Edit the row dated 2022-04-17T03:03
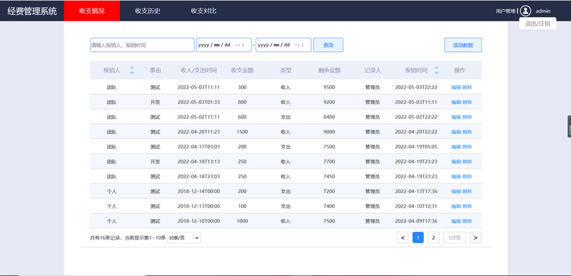This screenshot has width=571, height=276. pyautogui.click(x=456, y=147)
